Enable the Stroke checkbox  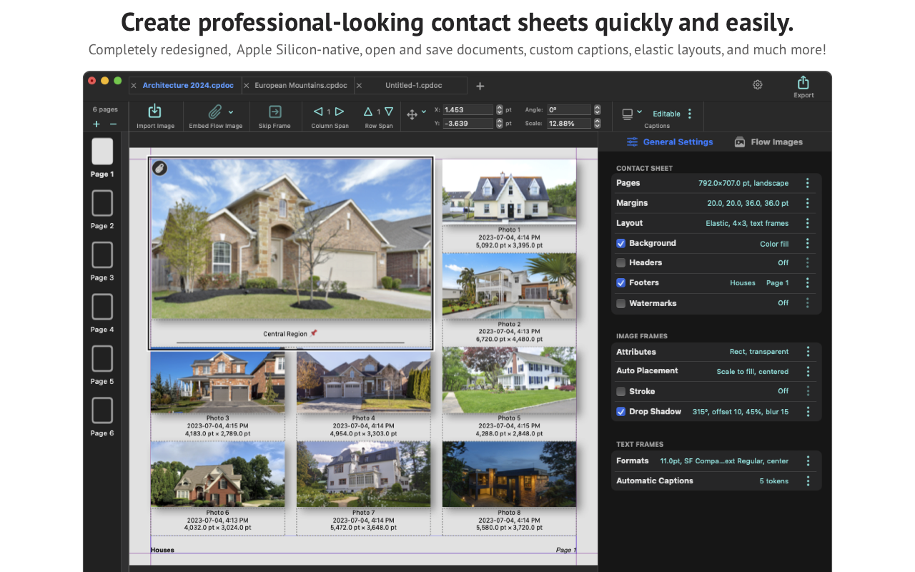tap(621, 391)
